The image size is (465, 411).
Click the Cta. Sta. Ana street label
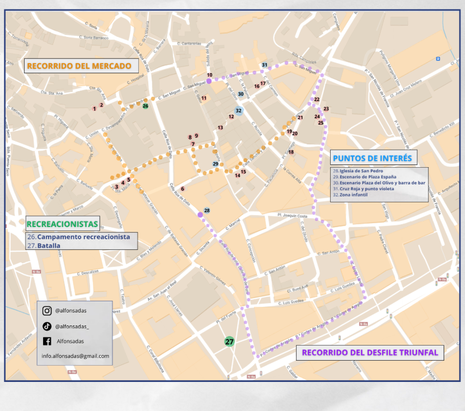pyautogui.click(x=52, y=93)
